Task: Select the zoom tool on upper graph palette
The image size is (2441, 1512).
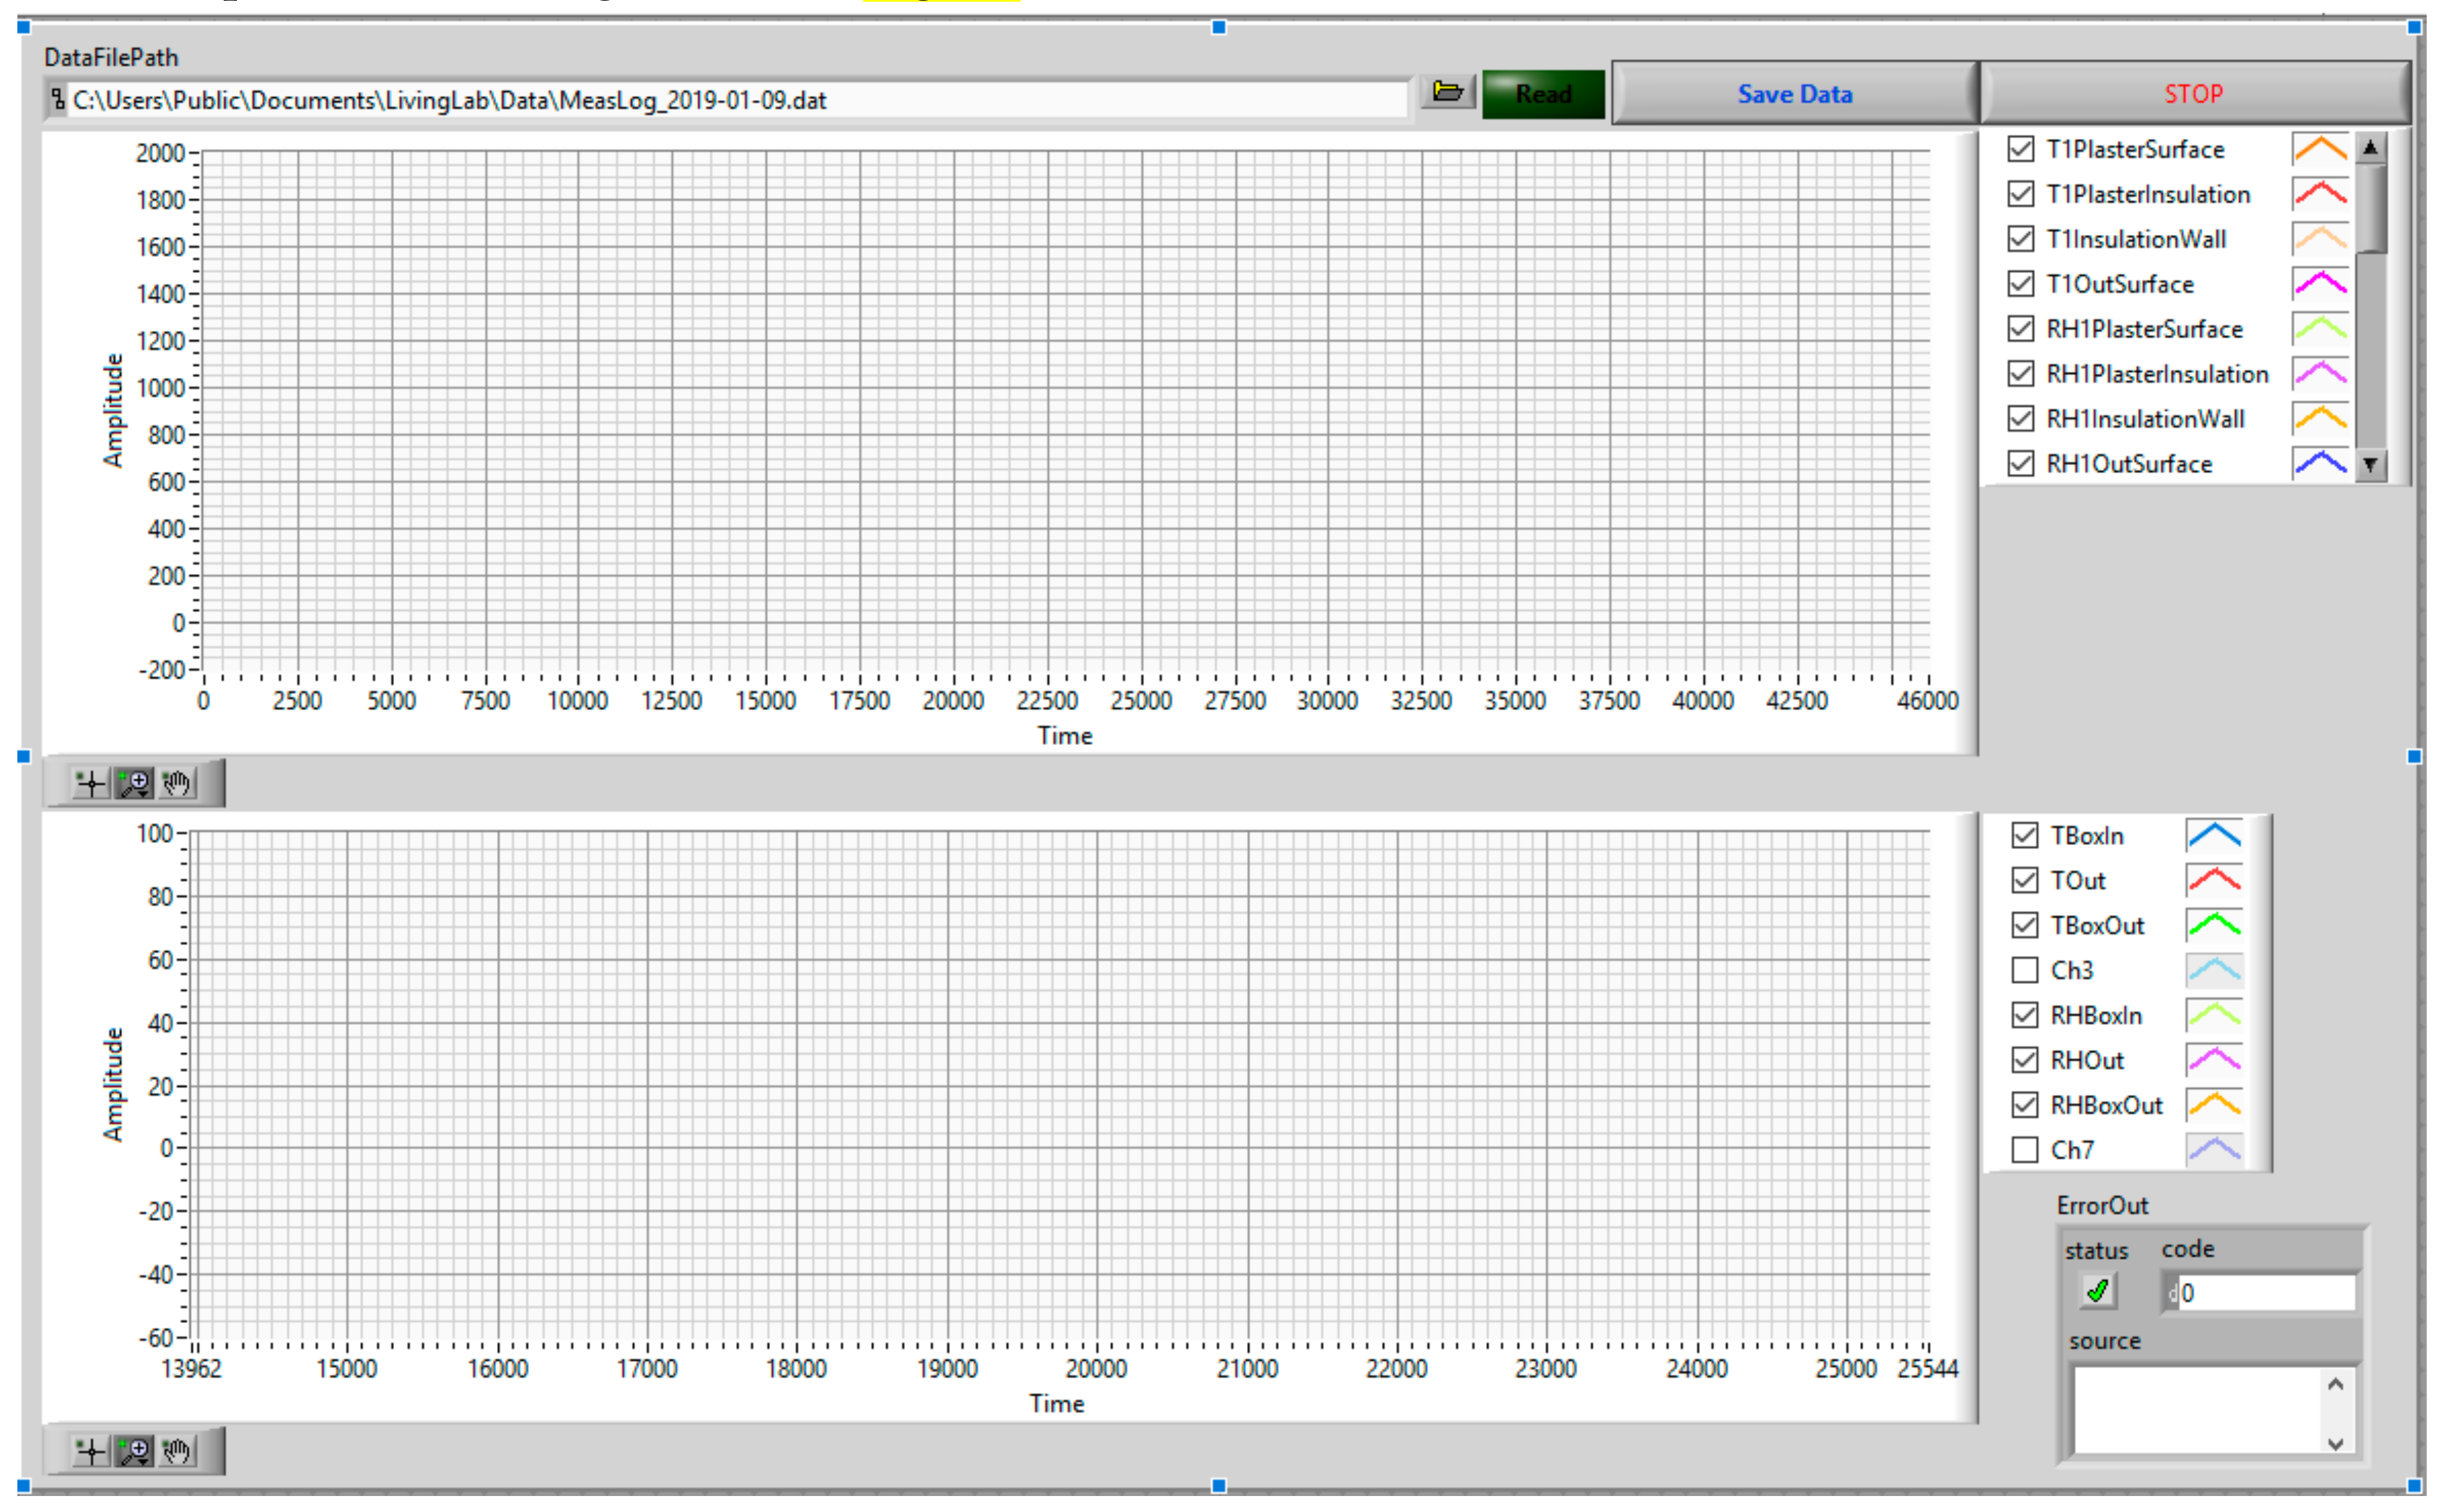Action: [134, 783]
